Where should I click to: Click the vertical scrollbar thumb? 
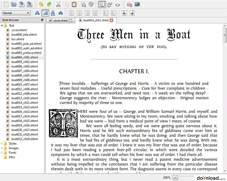click(225, 35)
